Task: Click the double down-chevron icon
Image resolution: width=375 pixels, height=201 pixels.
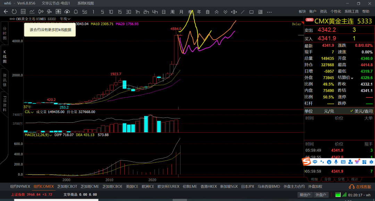Action: 225,12
